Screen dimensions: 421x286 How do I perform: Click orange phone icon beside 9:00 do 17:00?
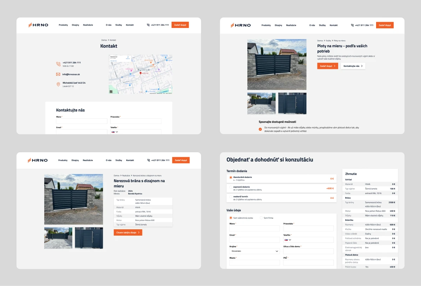coord(58,64)
